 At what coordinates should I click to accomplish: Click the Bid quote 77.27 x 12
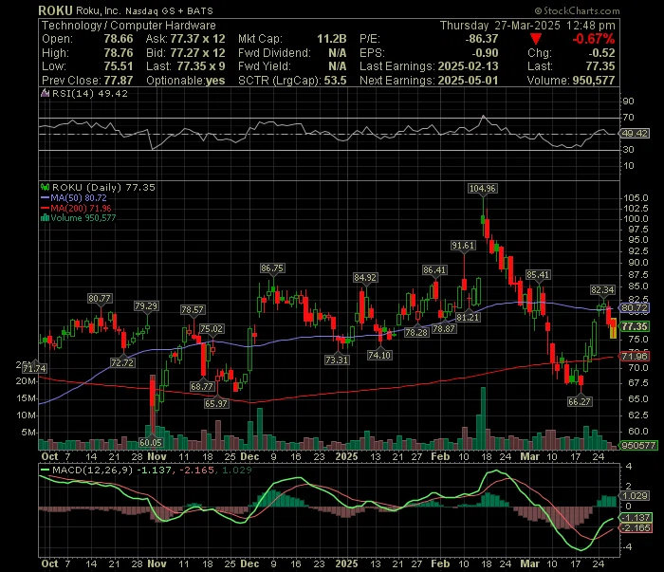point(197,53)
